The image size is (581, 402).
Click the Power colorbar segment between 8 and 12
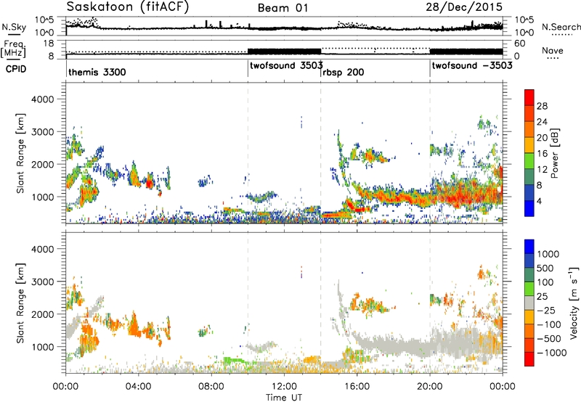click(529, 176)
